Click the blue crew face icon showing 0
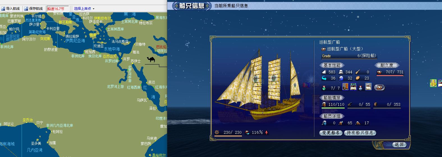The height and width of the screenshot is (157, 442). point(324,123)
